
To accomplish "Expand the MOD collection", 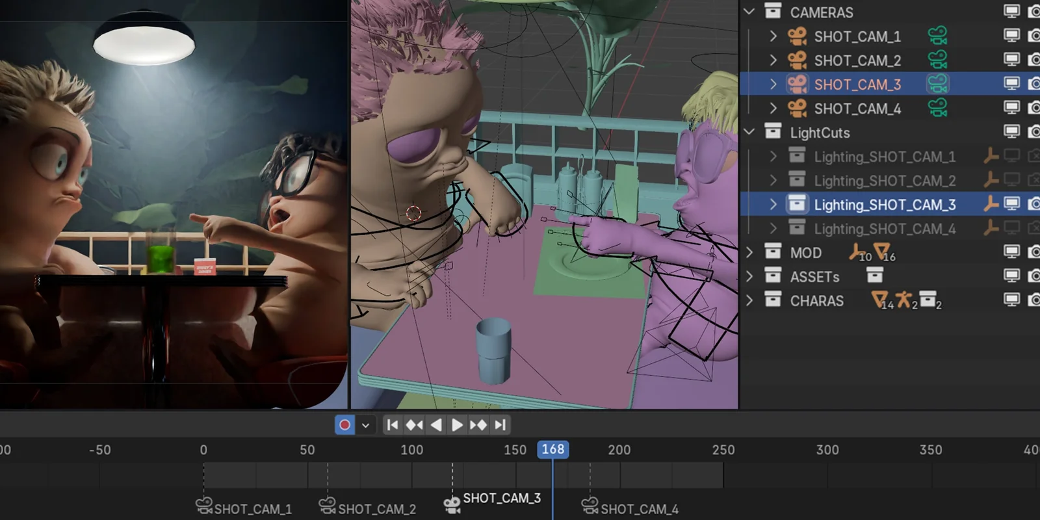I will tap(749, 252).
